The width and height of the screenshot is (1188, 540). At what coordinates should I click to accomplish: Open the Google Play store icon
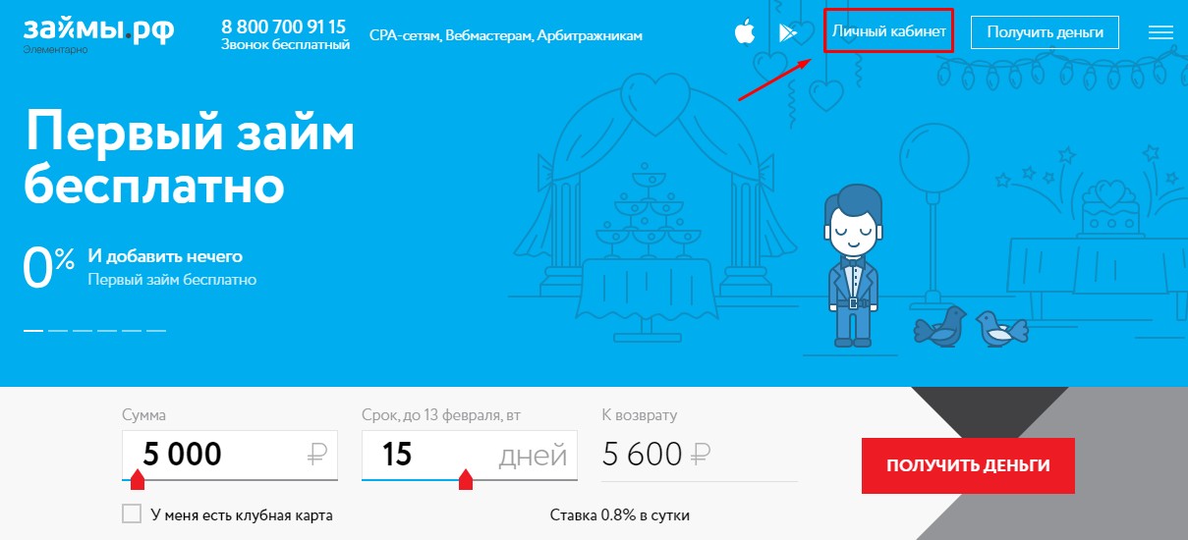click(x=788, y=32)
